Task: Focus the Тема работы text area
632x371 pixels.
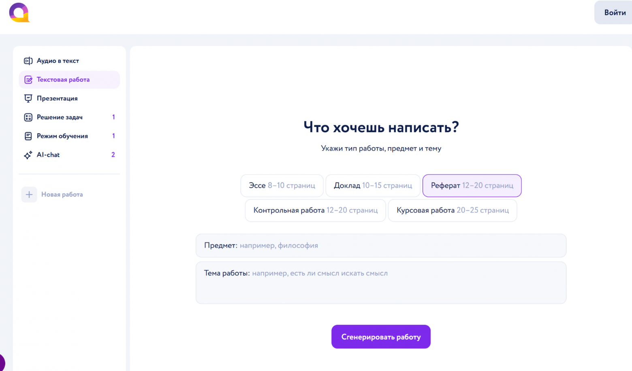Action: [381, 283]
